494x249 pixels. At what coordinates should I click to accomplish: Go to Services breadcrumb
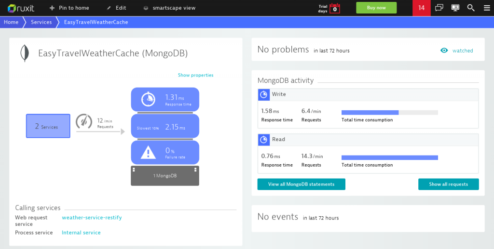(41, 22)
